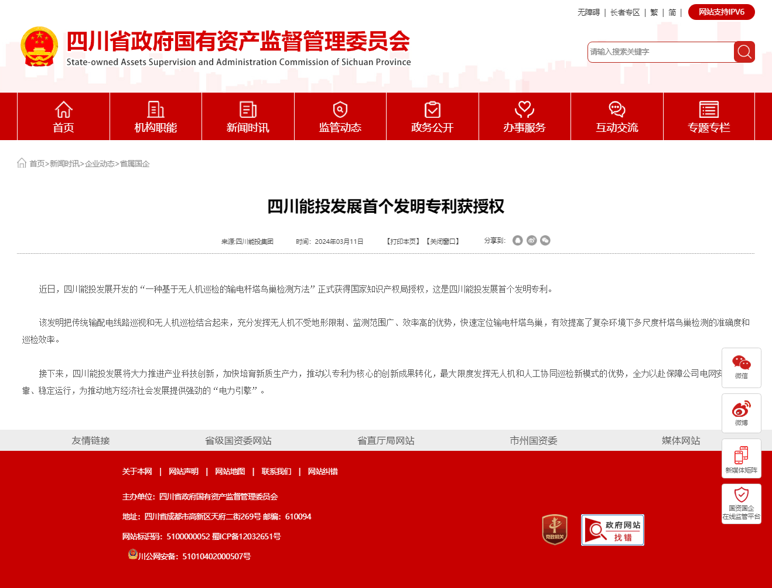Viewport: 772px width, 588px height.
Task: Open the 首页 home navigation item
Action: [x=63, y=117]
